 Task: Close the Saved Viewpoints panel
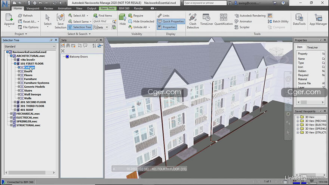325,111
